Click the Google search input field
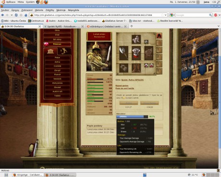221x177 pixels. 192,15
